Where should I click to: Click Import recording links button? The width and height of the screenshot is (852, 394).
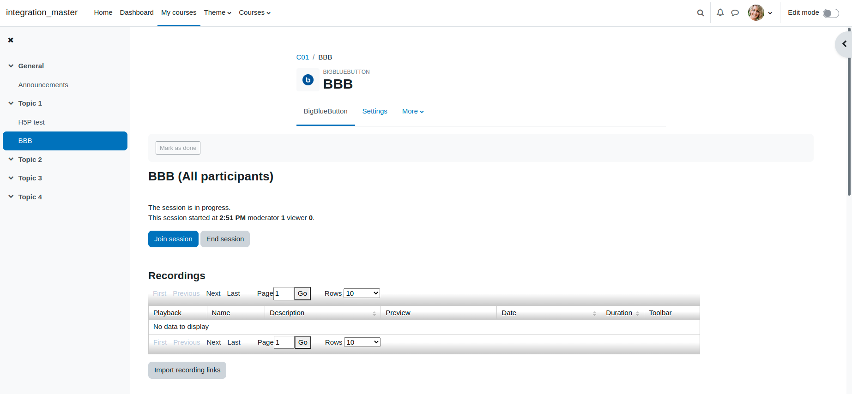[187, 370]
